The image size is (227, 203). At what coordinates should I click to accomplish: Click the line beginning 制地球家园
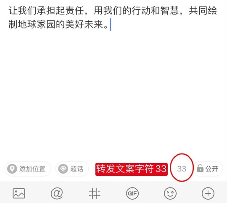pyautogui.click(x=58, y=24)
